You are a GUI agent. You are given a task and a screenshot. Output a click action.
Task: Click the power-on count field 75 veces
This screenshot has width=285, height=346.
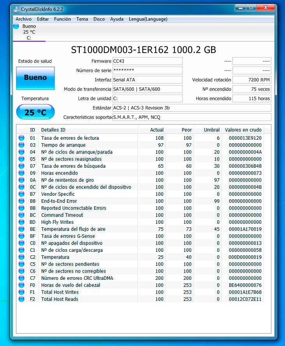252,89
